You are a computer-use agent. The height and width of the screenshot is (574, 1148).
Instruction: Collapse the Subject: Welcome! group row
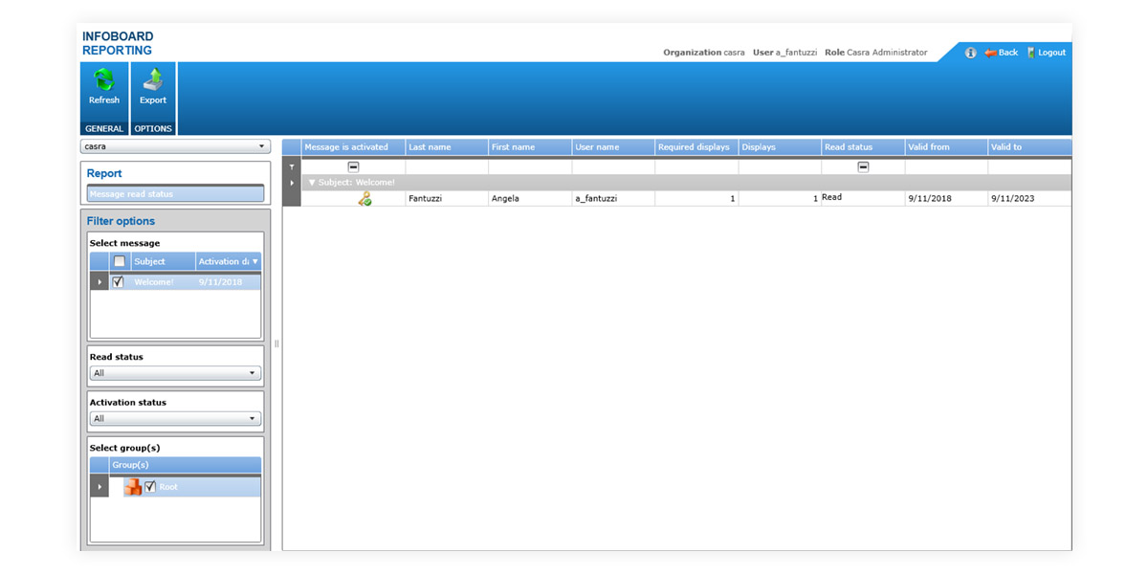click(x=312, y=183)
